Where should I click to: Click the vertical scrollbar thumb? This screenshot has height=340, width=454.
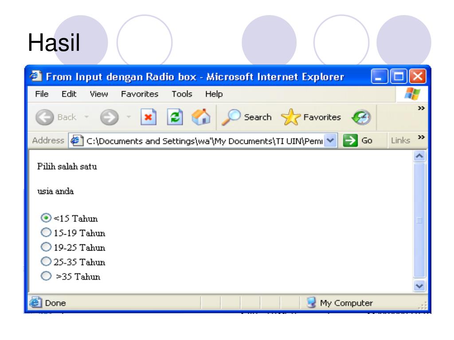419,220
